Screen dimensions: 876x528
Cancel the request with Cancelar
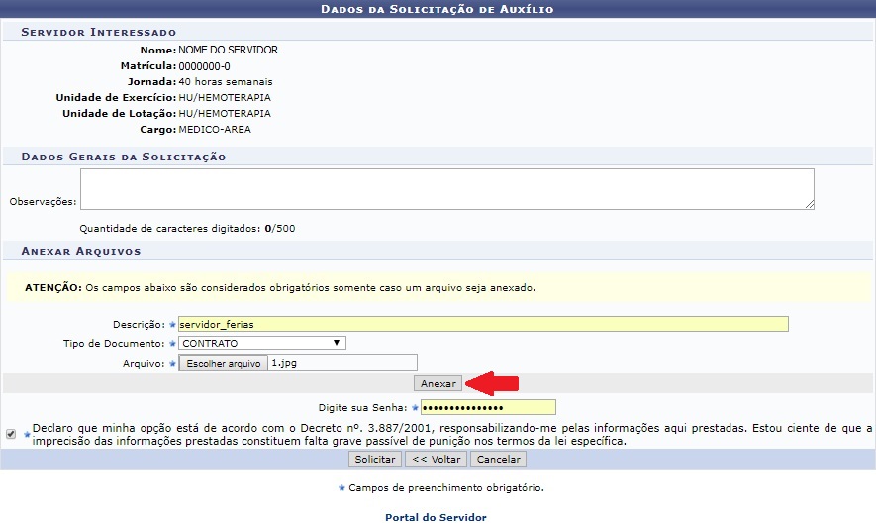click(498, 460)
